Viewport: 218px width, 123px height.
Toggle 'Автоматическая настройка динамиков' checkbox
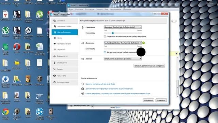pos(105,52)
